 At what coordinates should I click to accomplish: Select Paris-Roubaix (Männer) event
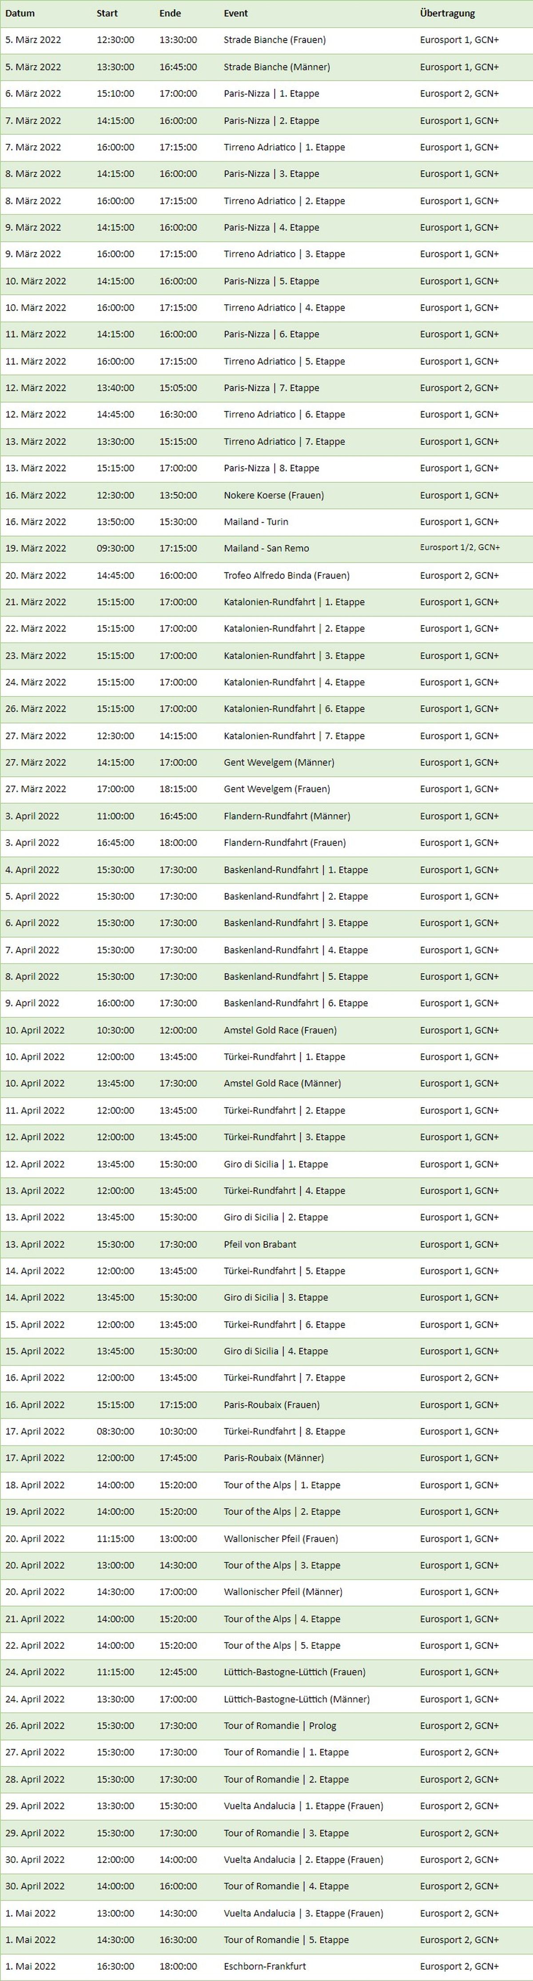click(x=274, y=1458)
